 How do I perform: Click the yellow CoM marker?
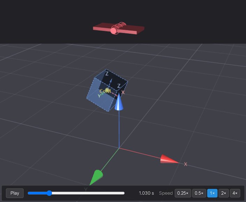coord(107,90)
